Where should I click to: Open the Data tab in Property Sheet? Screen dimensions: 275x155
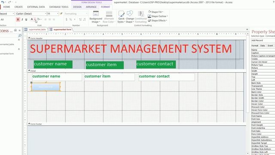coord(263,46)
